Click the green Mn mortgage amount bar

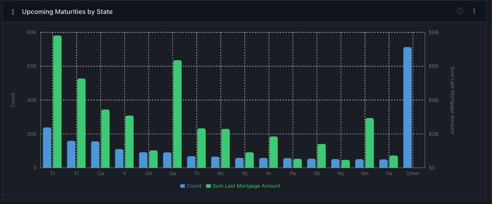370,143
